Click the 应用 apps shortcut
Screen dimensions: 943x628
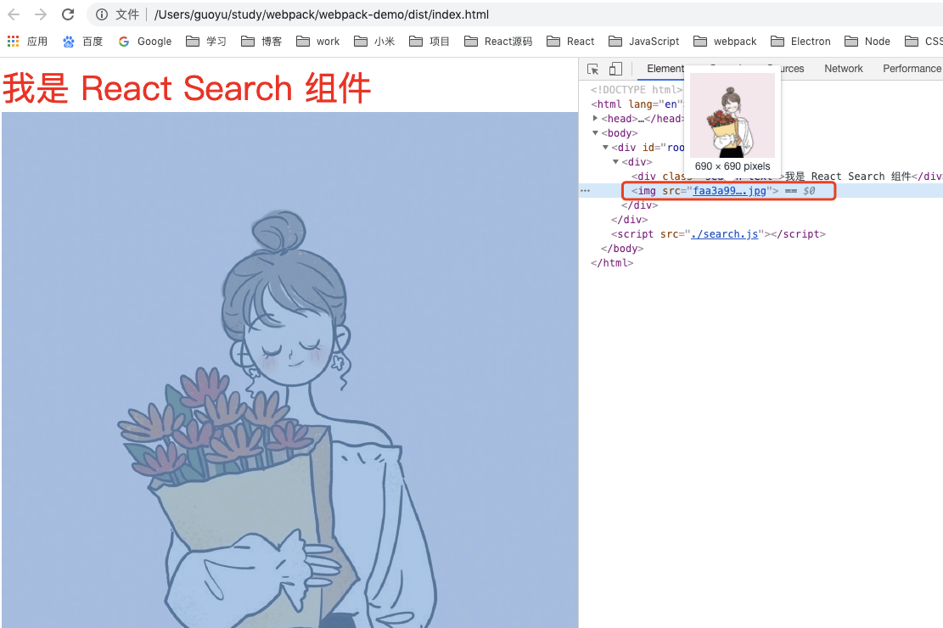coord(26,41)
